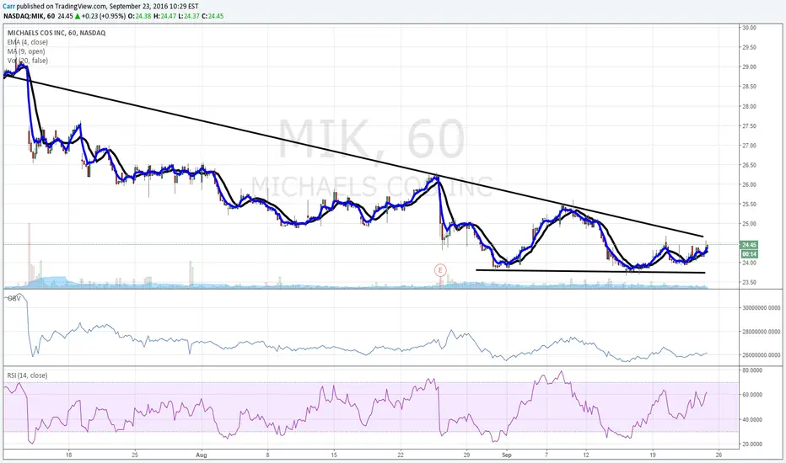
Task: Click the 29.50 price axis label
Action: pyautogui.click(x=750, y=47)
